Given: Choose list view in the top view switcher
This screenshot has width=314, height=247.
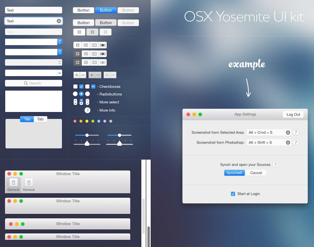Looking at the screenshot, I should 86,45.
